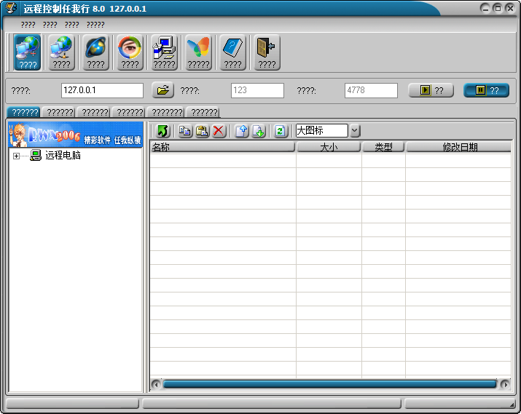Open the first menu in the menu bar

[28, 25]
